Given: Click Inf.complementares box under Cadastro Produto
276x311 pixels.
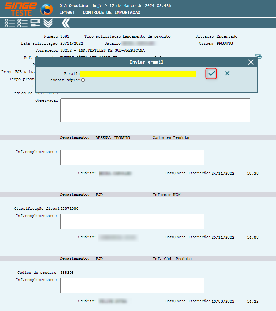Looking at the screenshot, I should pos(132,157).
